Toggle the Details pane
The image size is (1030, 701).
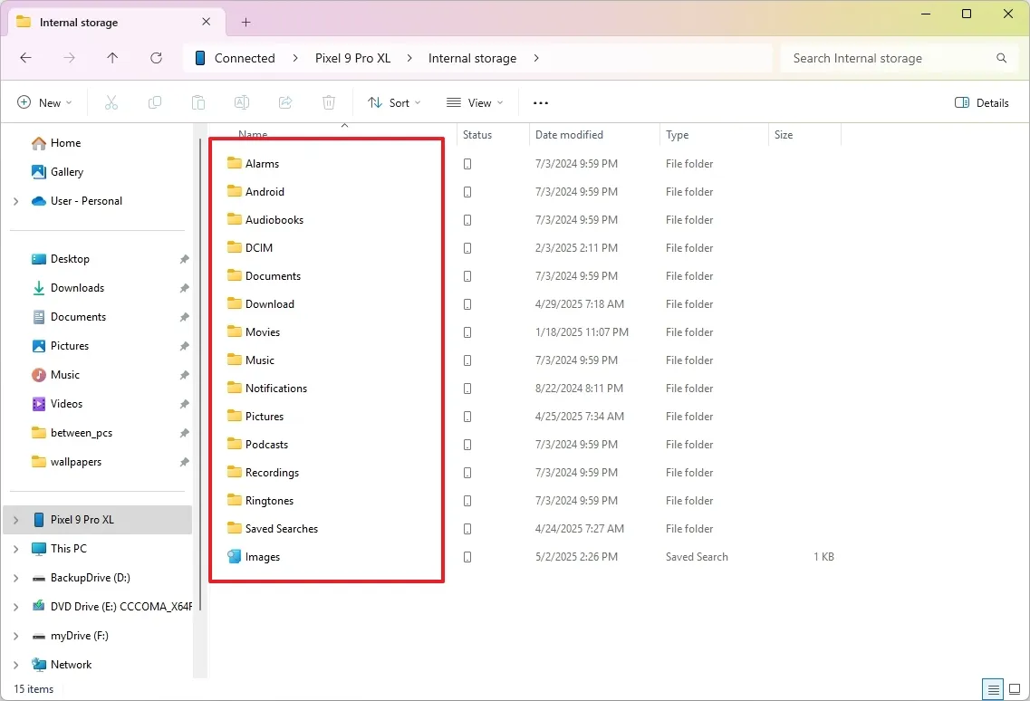click(982, 102)
